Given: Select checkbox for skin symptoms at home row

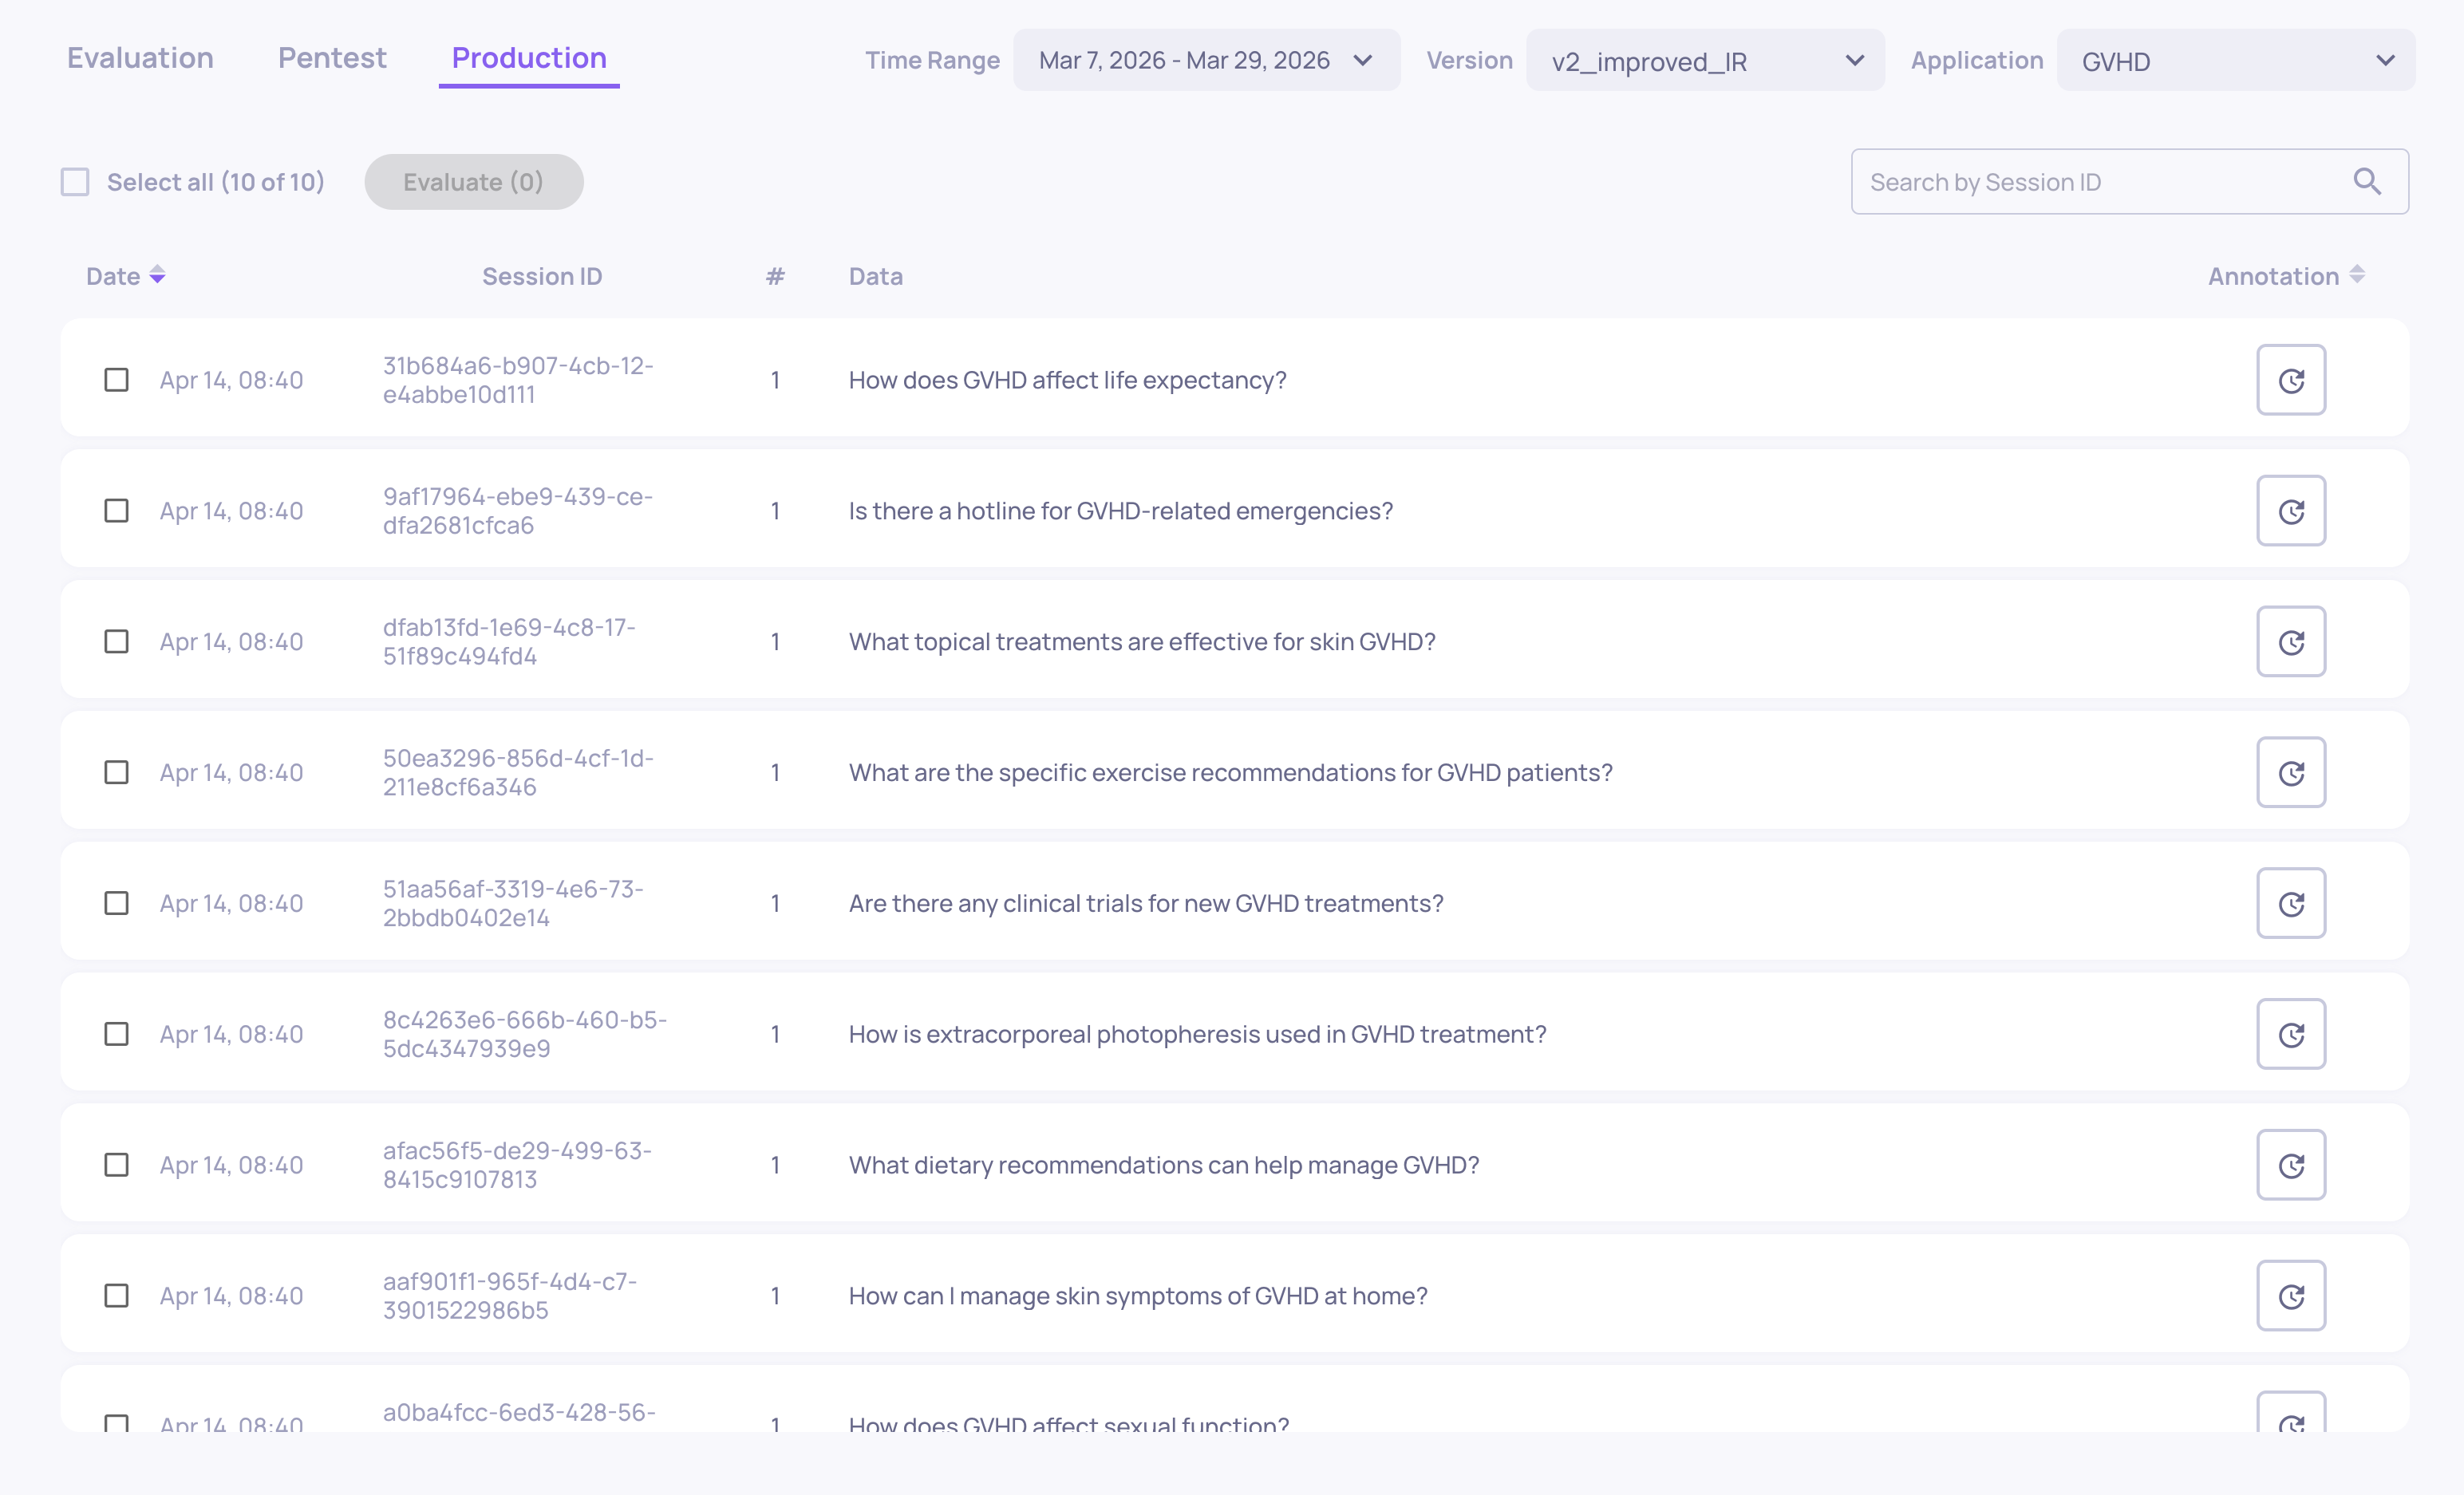Looking at the screenshot, I should point(117,1296).
